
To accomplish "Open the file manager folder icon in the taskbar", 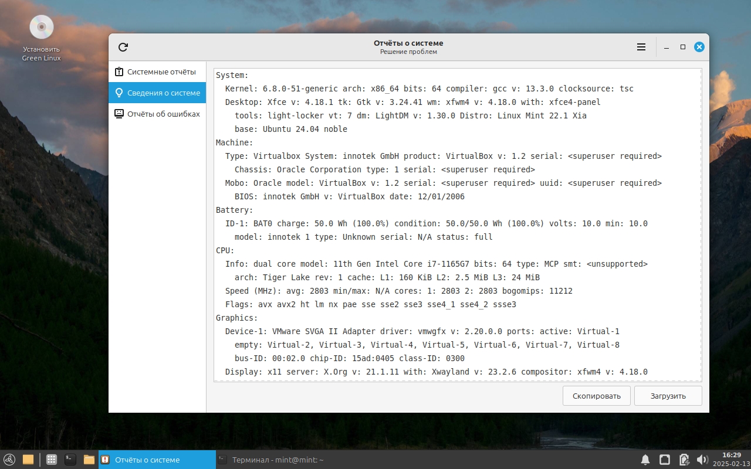I will tap(89, 460).
